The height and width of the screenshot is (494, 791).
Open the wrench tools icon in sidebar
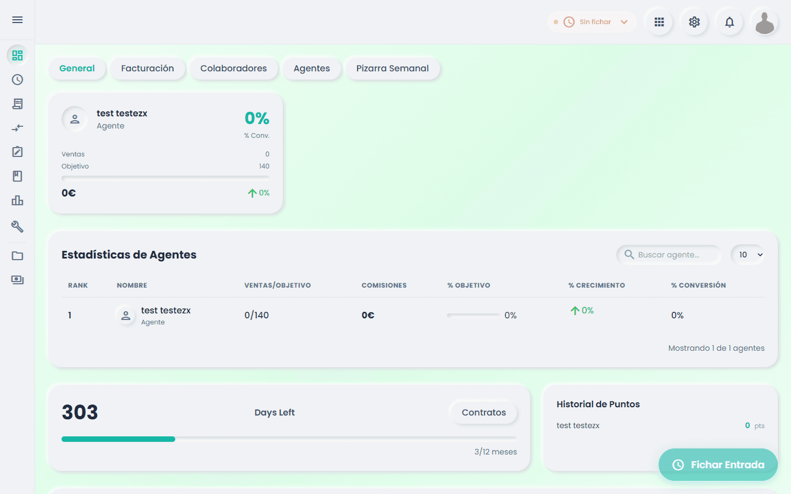17,226
